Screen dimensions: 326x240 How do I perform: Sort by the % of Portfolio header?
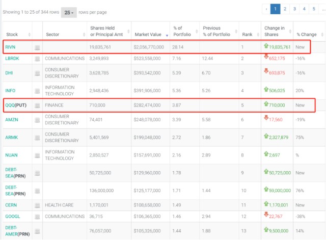tap(184, 31)
